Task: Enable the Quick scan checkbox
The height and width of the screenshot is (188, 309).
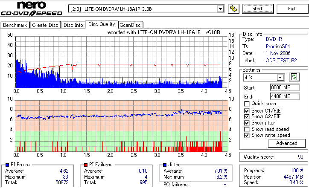Action: (247, 104)
